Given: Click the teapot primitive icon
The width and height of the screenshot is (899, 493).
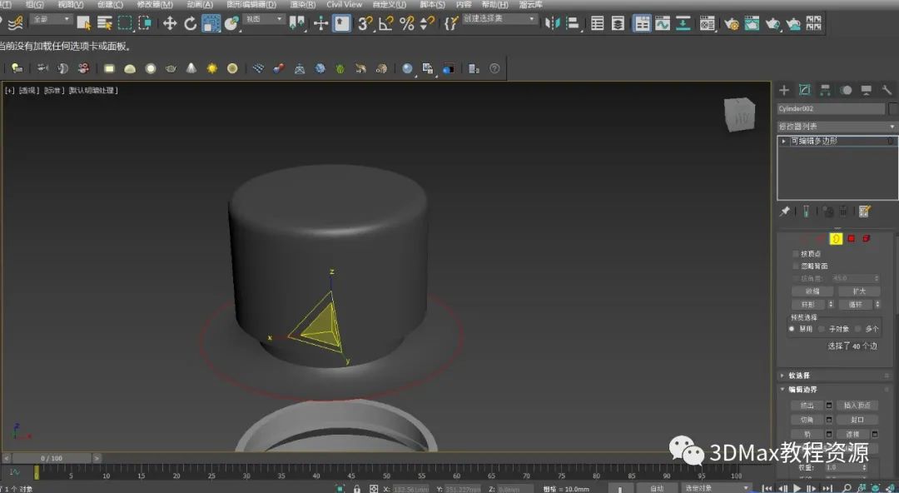Looking at the screenshot, I should coord(171,68).
